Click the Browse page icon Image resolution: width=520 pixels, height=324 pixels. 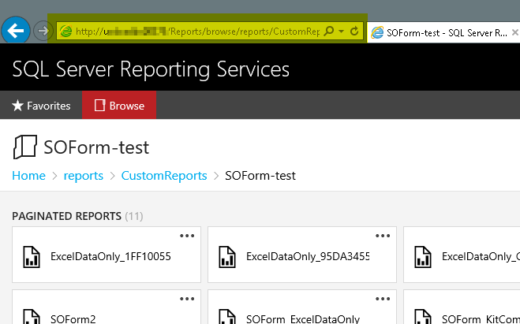point(99,106)
